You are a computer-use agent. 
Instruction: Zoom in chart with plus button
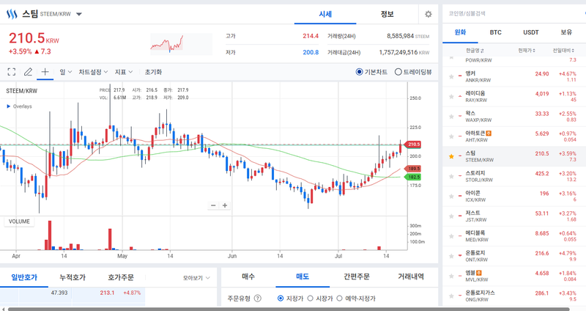click(x=225, y=205)
